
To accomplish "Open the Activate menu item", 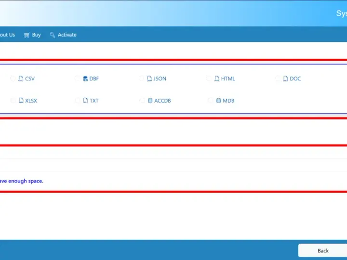I will point(63,35).
